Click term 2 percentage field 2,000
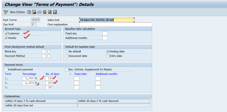This screenshot has width=227, height=112. coord(28,83)
